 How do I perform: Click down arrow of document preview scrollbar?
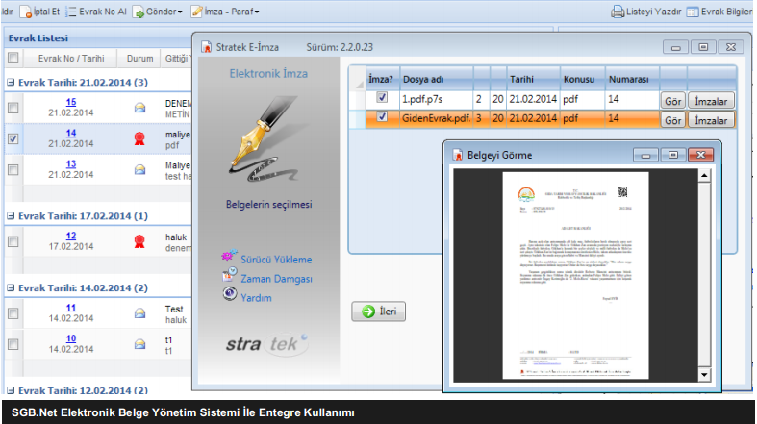[x=703, y=373]
